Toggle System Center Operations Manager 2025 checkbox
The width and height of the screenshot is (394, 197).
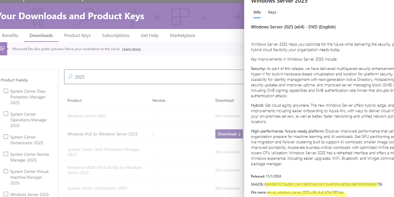[x=5, y=114]
